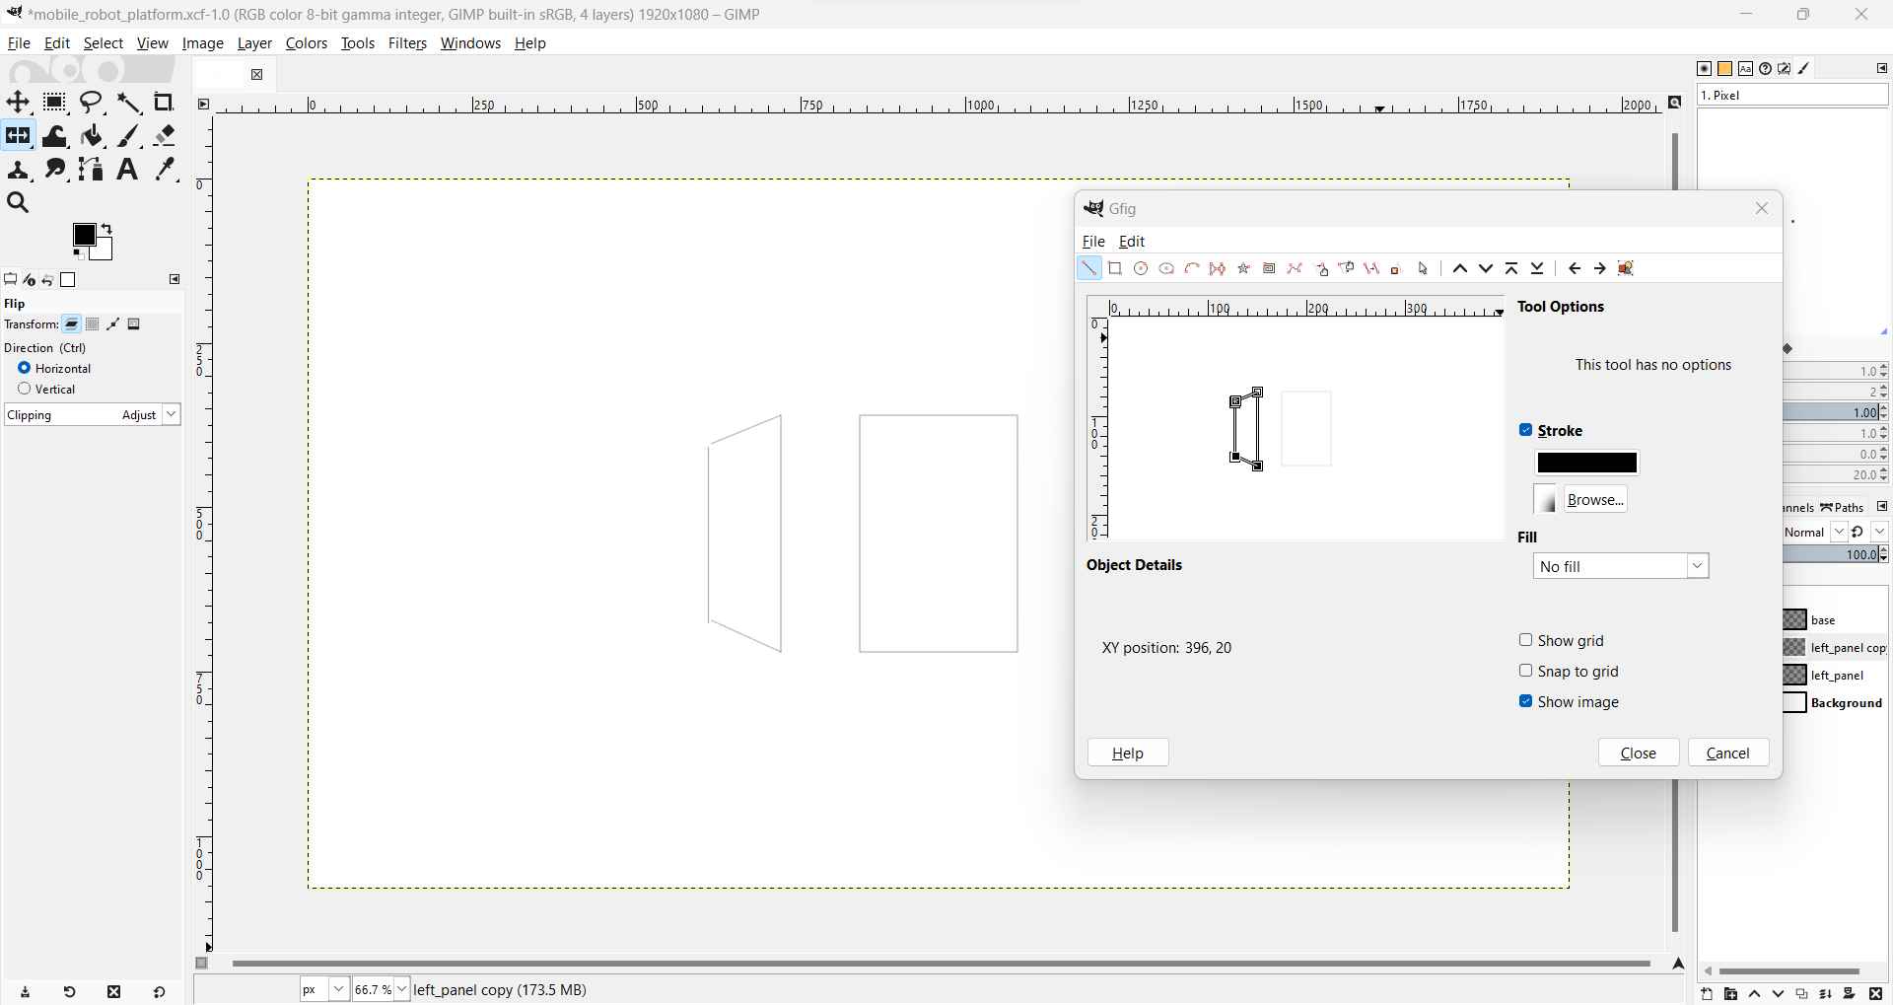The image size is (1893, 1005).
Task: Choose the Warp Transform tool
Action: point(55,136)
